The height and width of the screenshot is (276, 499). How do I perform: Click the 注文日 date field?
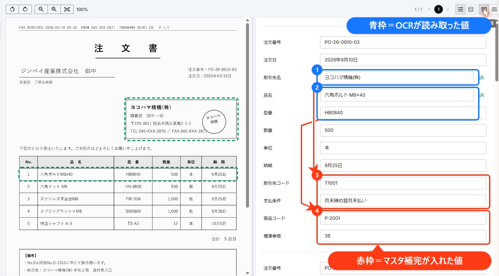pyautogui.click(x=403, y=60)
